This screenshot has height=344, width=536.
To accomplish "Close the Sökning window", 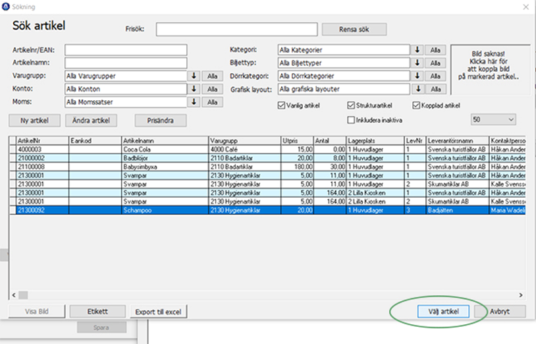I will click(x=525, y=7).
